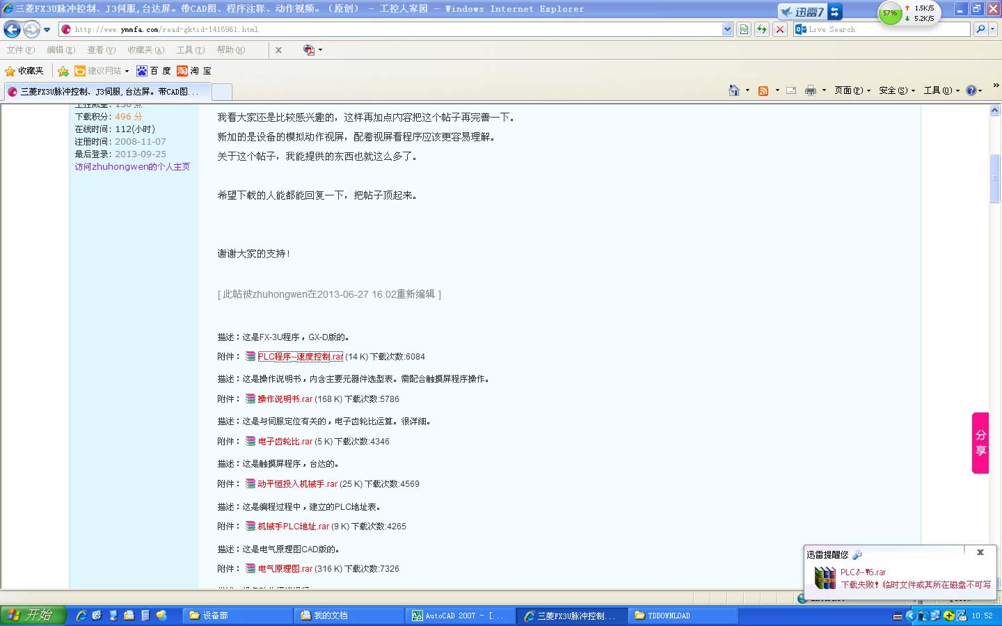1002x626 pixels.
Task: Click the Print icon in command bar
Action: pos(810,90)
